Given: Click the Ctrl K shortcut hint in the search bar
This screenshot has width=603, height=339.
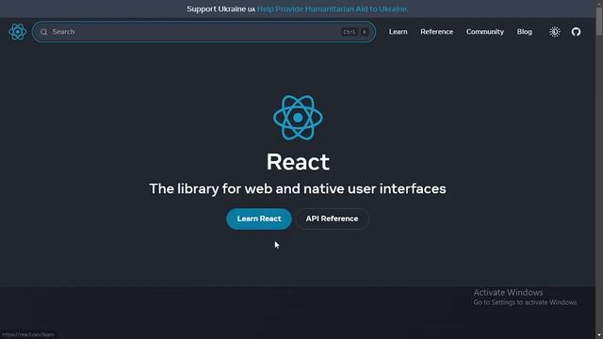Looking at the screenshot, I should [x=355, y=32].
